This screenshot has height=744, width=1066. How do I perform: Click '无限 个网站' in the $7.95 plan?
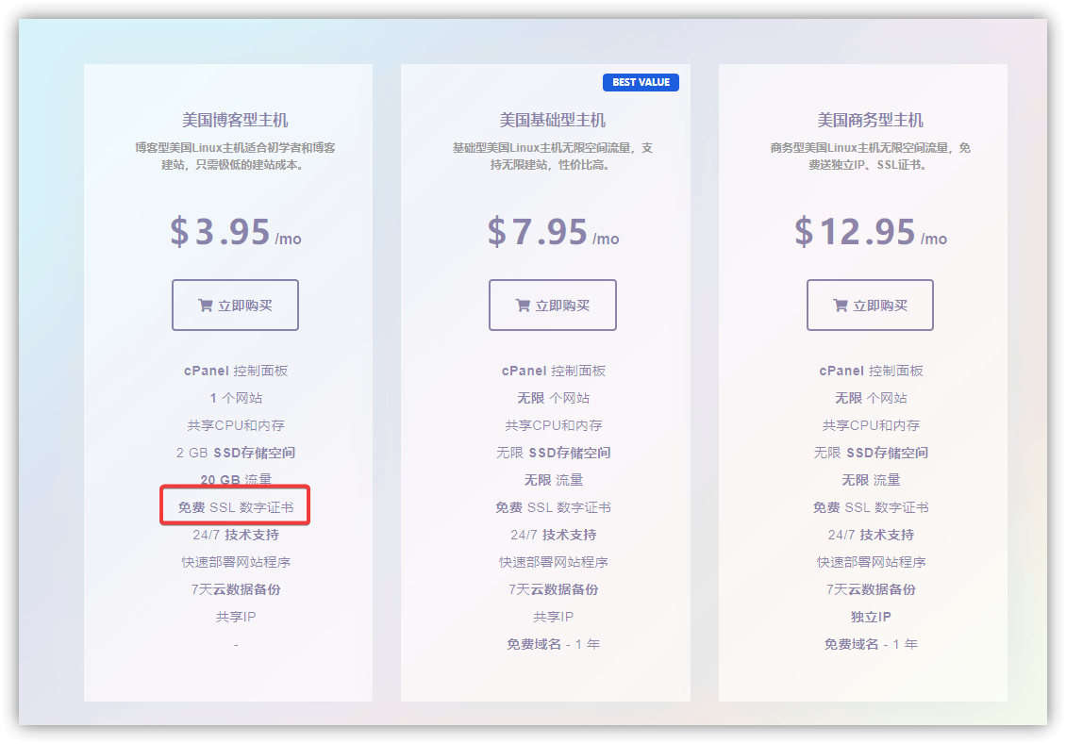pos(554,398)
